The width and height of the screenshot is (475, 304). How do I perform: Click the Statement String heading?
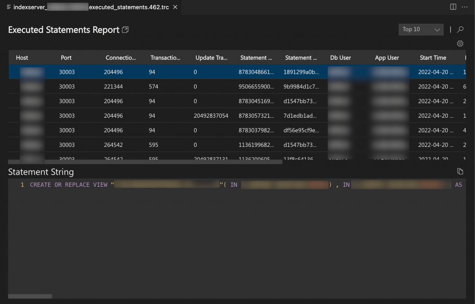click(41, 171)
